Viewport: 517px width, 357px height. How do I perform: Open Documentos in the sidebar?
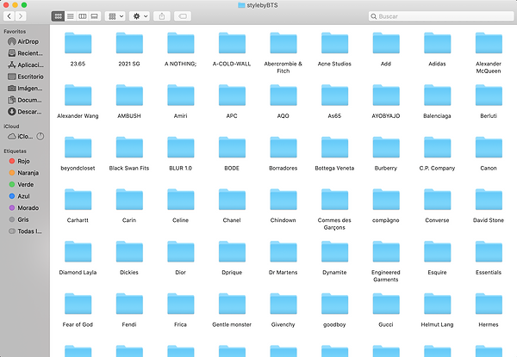pyautogui.click(x=25, y=100)
